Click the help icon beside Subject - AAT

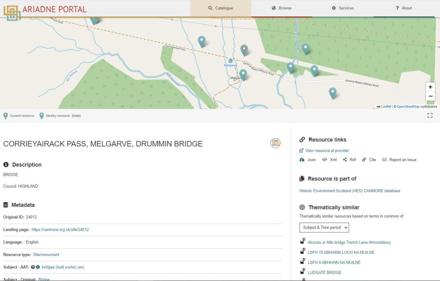(33, 267)
